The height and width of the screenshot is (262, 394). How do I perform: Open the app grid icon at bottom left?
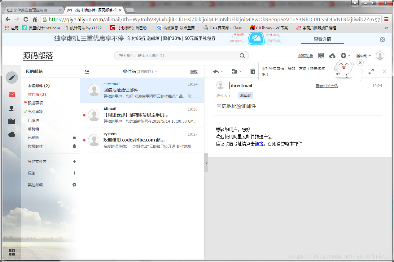[12, 252]
